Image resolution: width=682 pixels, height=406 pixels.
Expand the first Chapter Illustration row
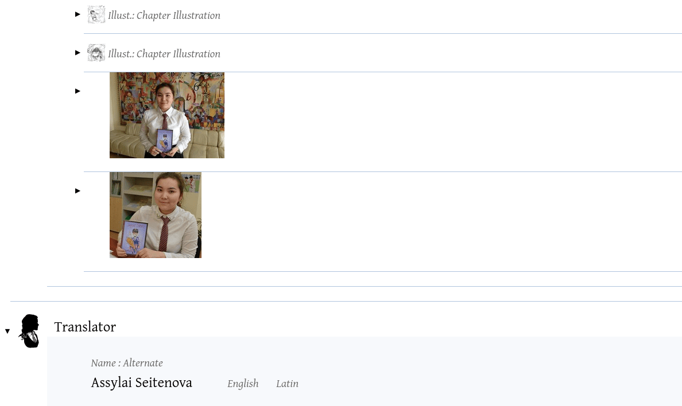pyautogui.click(x=77, y=14)
